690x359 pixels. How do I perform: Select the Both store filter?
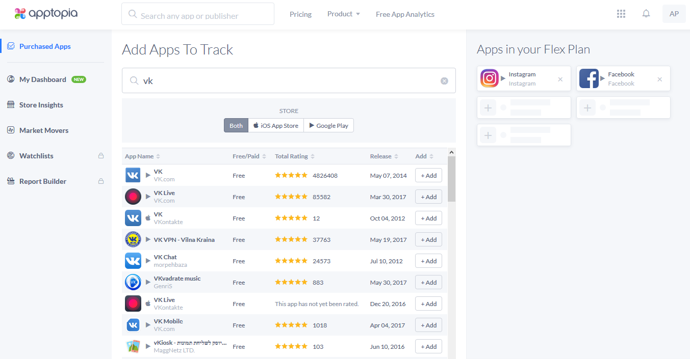pos(236,125)
